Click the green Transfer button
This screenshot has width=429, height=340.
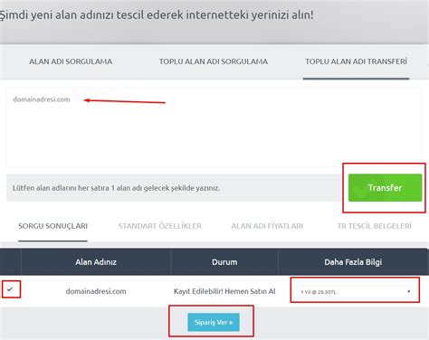click(385, 187)
